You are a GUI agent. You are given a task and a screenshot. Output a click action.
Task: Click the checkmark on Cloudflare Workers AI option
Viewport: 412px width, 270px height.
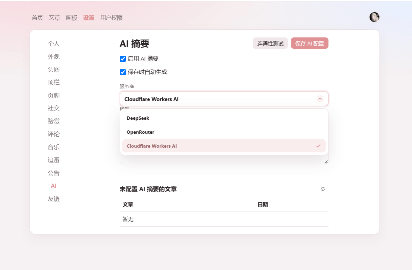click(318, 146)
